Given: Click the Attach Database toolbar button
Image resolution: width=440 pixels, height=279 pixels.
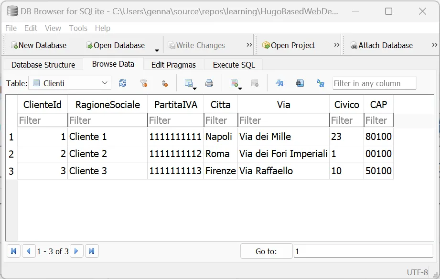Looking at the screenshot, I should coord(382,45).
